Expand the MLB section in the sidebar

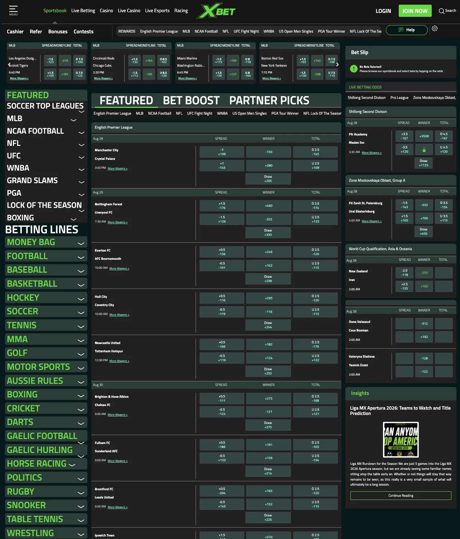(73, 120)
